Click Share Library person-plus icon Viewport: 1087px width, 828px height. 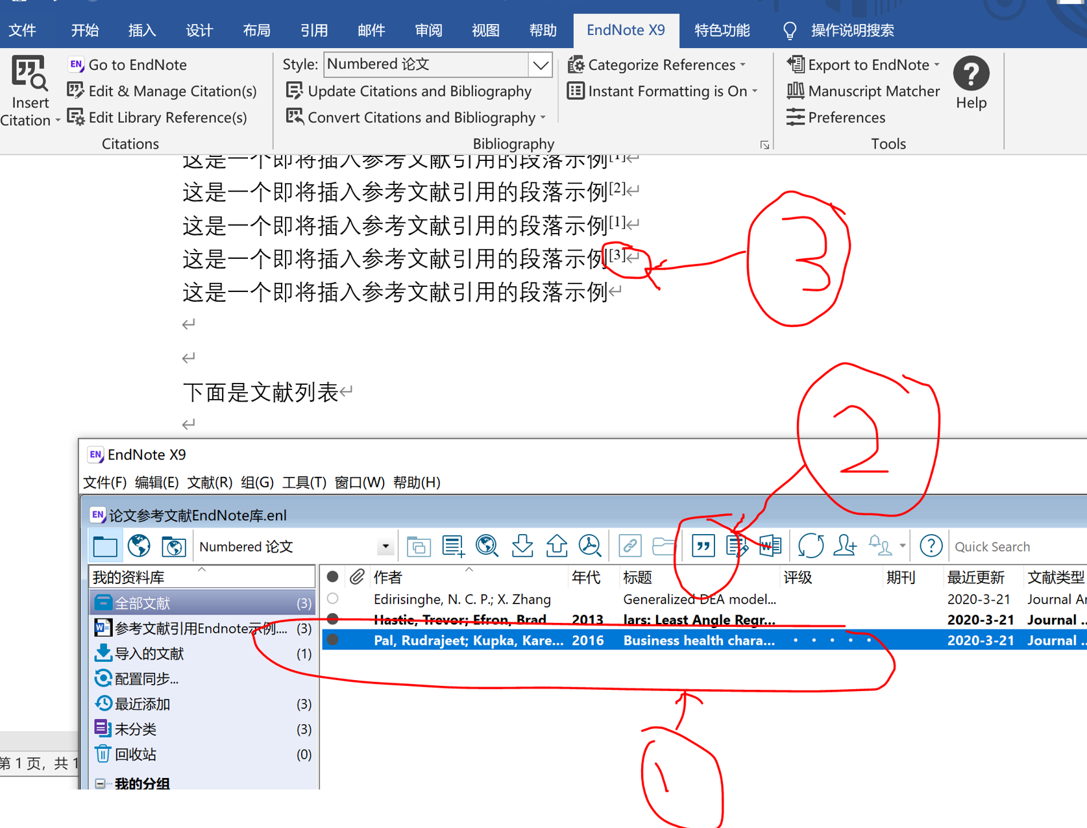(845, 546)
